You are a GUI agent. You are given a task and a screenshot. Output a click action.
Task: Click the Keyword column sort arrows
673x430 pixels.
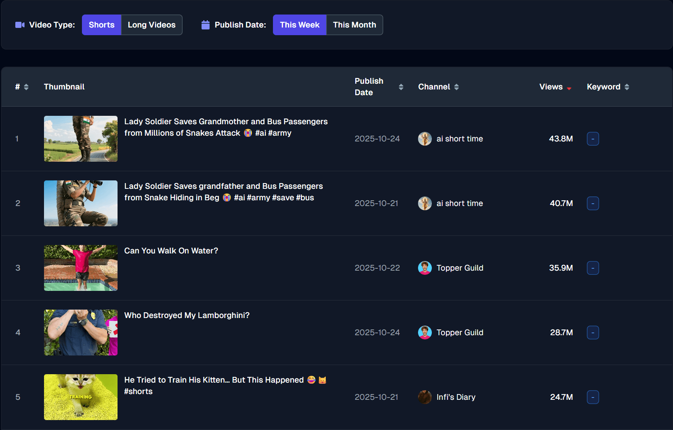627,87
